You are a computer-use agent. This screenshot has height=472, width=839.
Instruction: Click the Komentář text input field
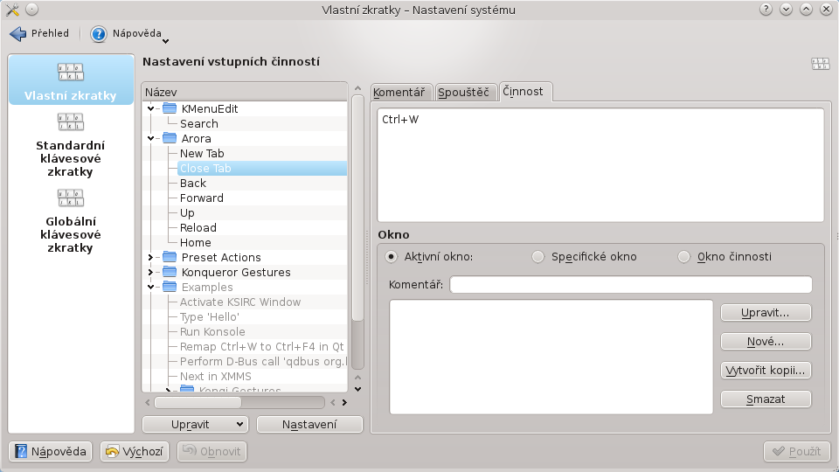630,285
